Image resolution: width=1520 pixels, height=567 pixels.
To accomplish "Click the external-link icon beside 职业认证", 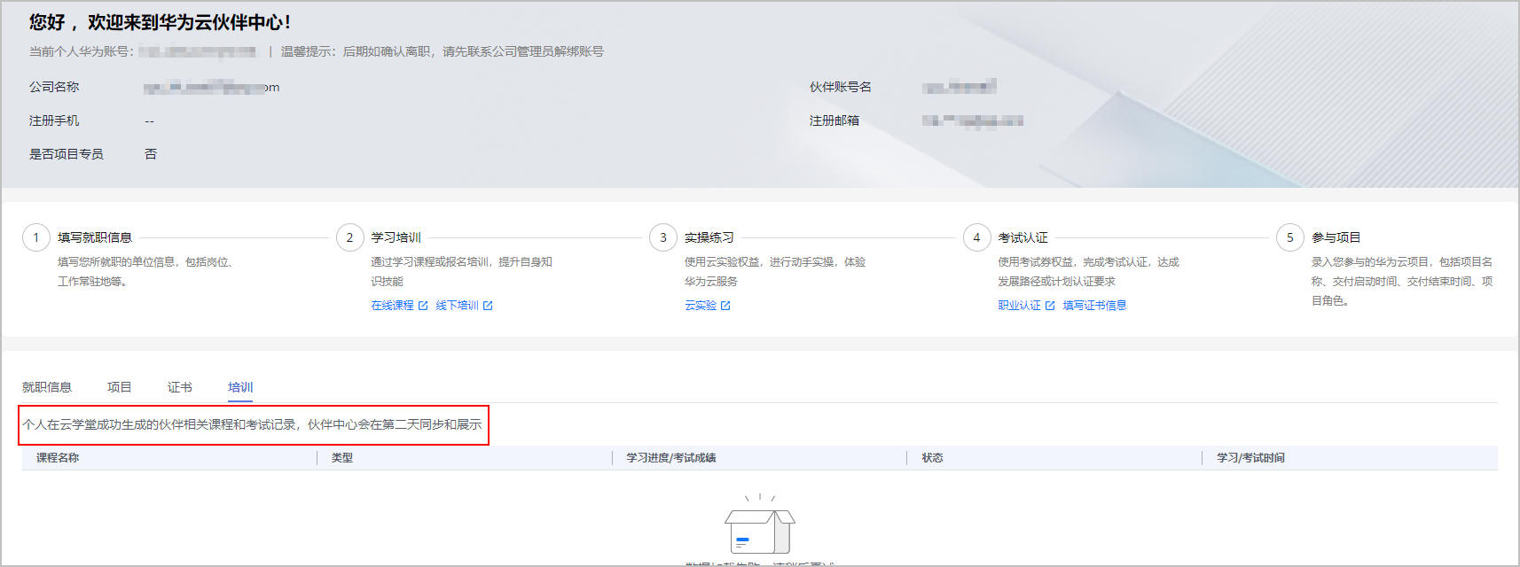I will point(1050,306).
